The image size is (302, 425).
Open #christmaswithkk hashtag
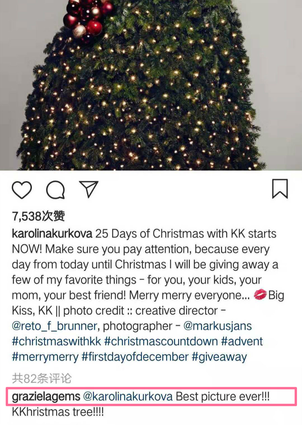56,341
